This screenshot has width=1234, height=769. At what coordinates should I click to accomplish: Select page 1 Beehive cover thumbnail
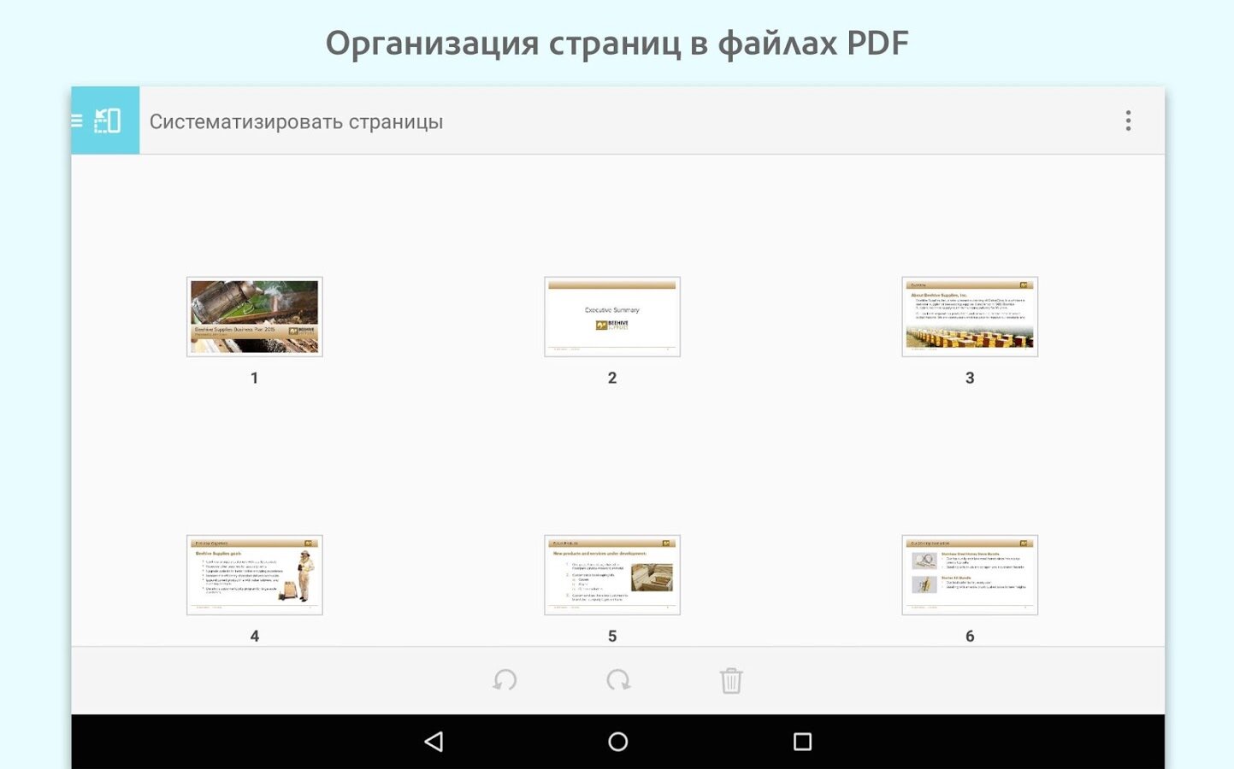255,317
